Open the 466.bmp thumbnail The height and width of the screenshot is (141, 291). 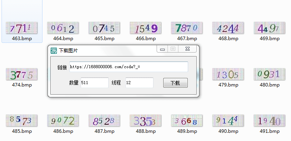pos(146,28)
